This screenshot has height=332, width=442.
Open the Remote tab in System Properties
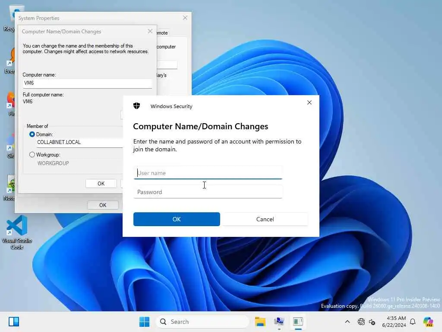[162, 33]
